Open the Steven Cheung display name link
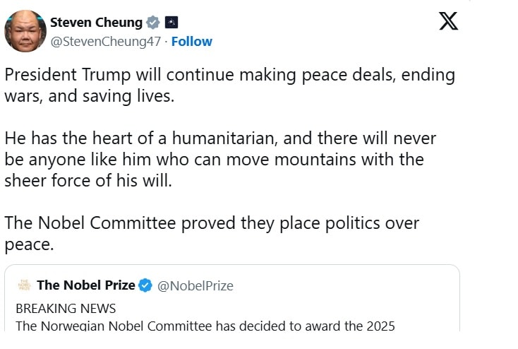The height and width of the screenshot is (349, 518). coord(96,23)
